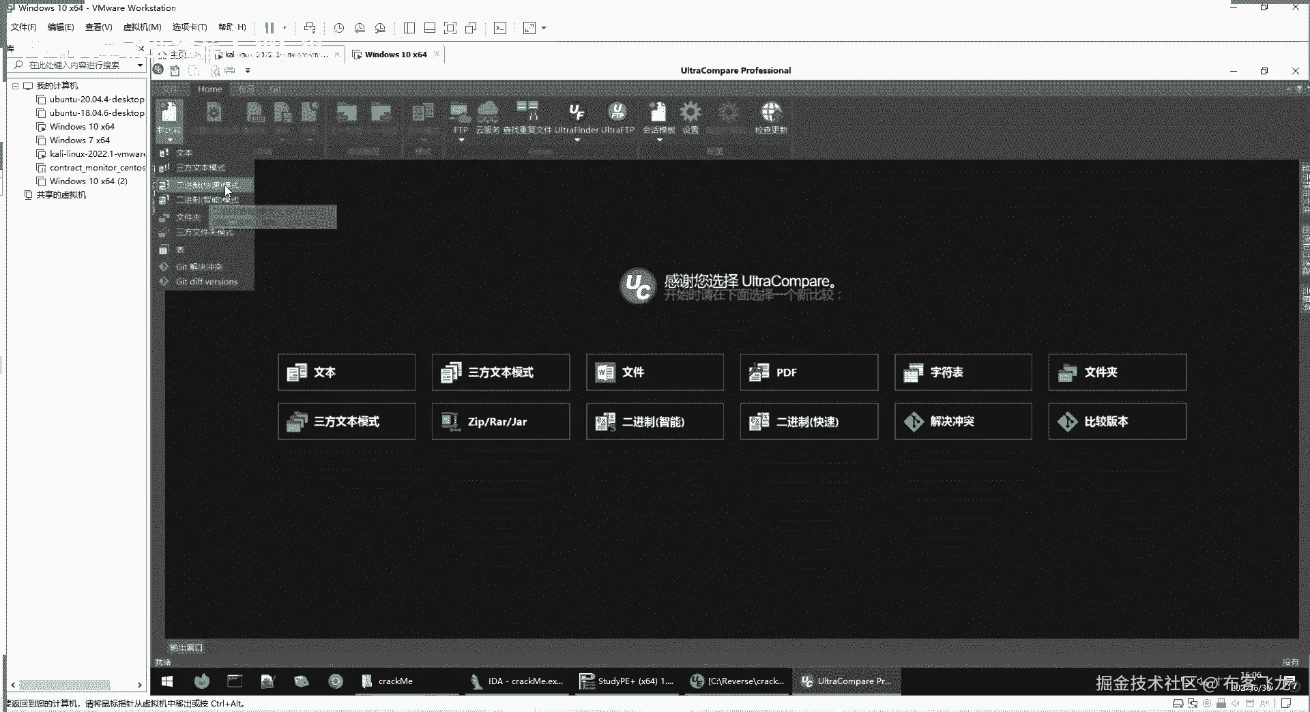Send Ctrl+Alt+Del via VMware toolbar icon
This screenshot has width=1310, height=712.
[310, 28]
